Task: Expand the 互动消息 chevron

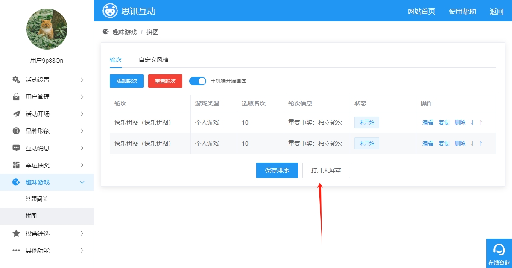Action: [x=82, y=148]
